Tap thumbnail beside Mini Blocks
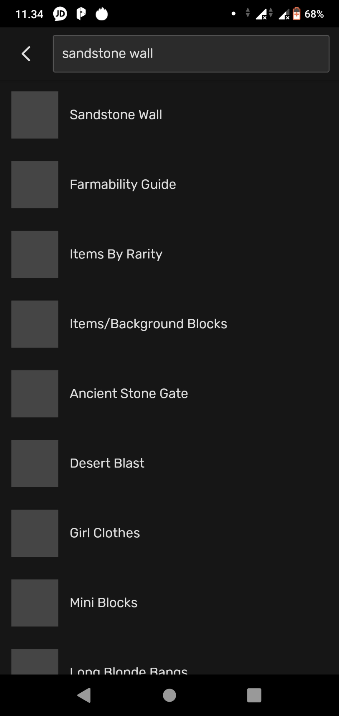 [35, 603]
